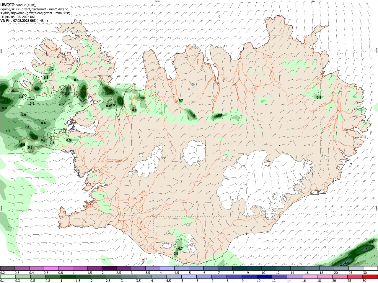This screenshot has width=378, height=283.
Task: Click the '0.7' value on the southern glacier
Action: tap(181, 249)
